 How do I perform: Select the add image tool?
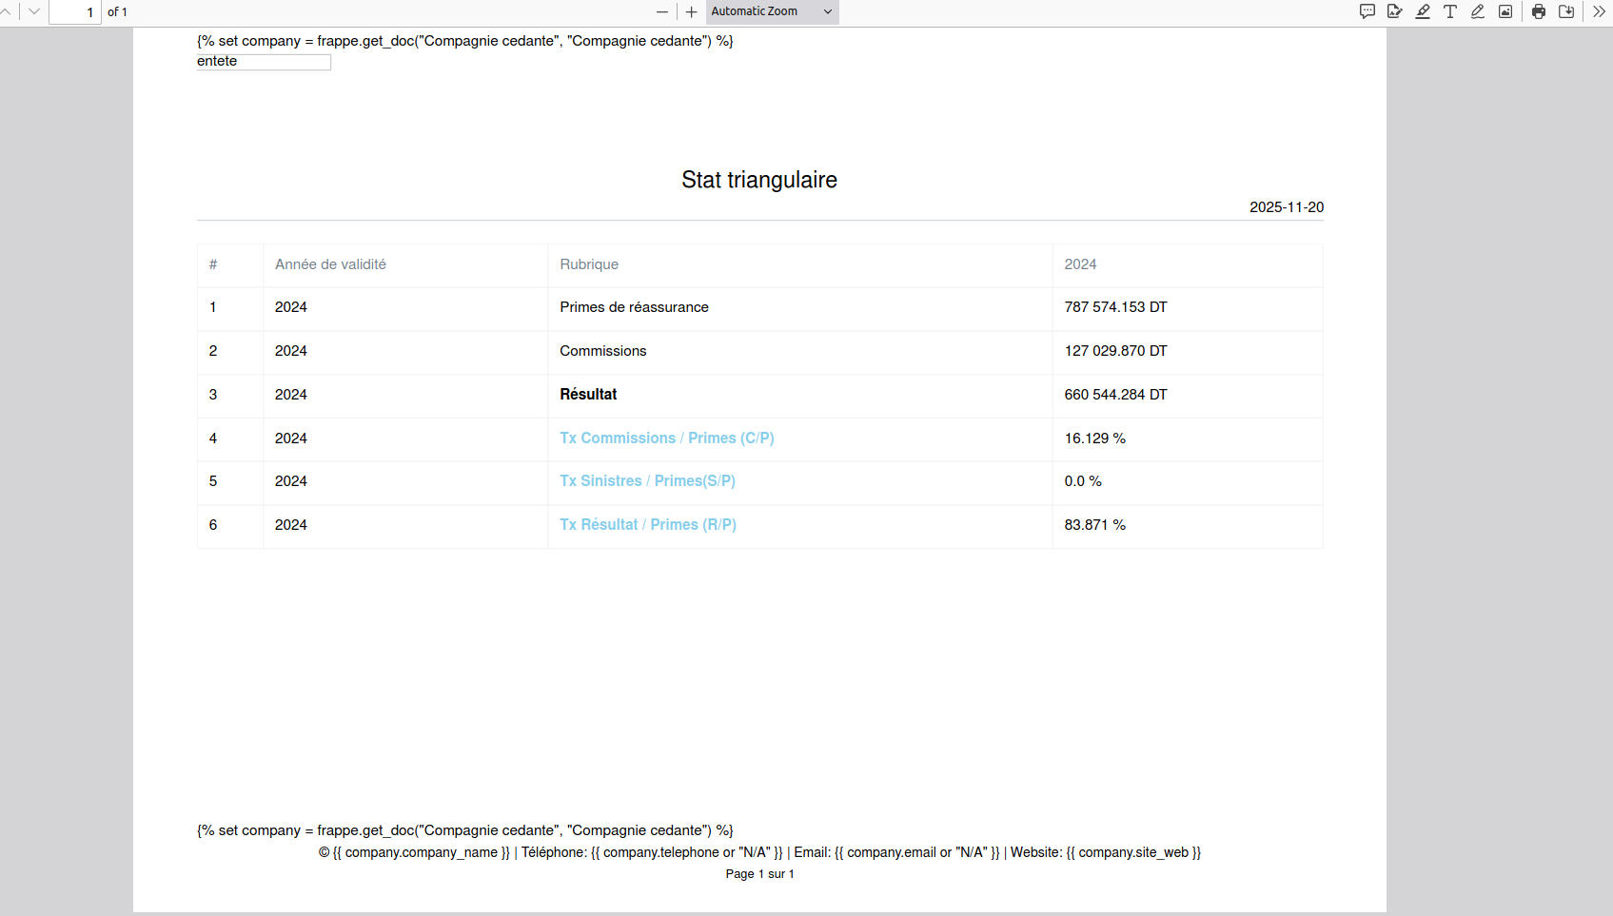tap(1505, 11)
